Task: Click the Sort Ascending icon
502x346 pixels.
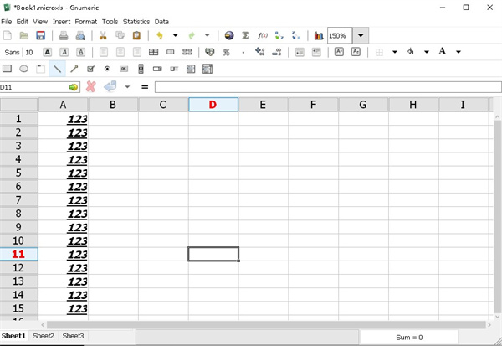Action: click(x=279, y=36)
